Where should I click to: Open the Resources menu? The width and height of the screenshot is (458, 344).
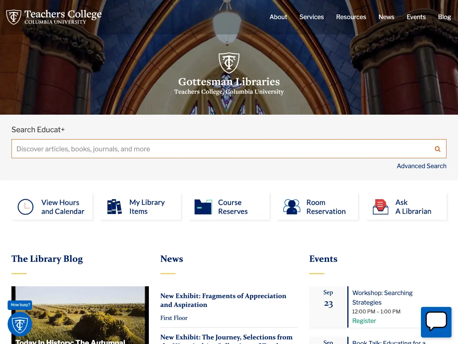coord(351,17)
